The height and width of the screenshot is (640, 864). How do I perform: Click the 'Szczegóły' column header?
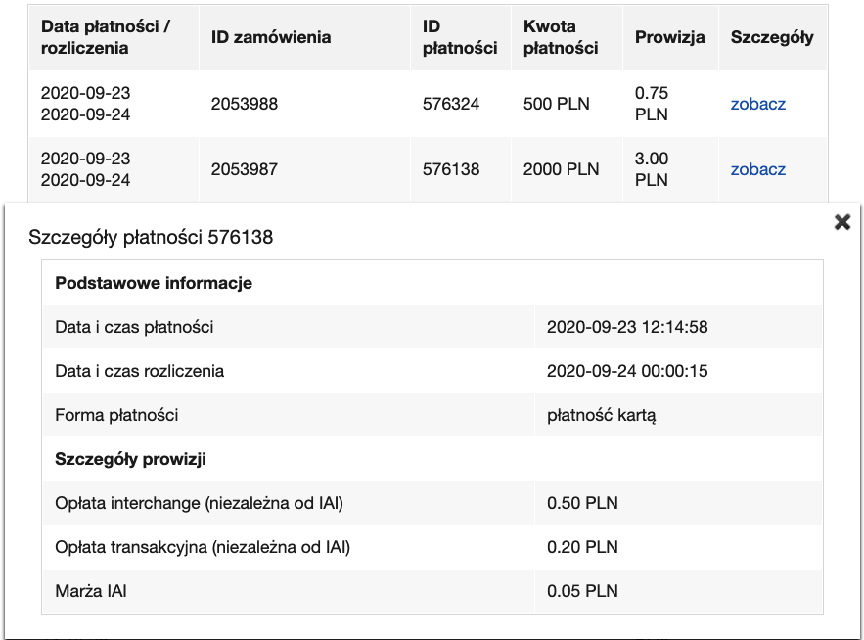click(772, 37)
